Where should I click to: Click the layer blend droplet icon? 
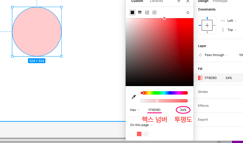[200, 55]
